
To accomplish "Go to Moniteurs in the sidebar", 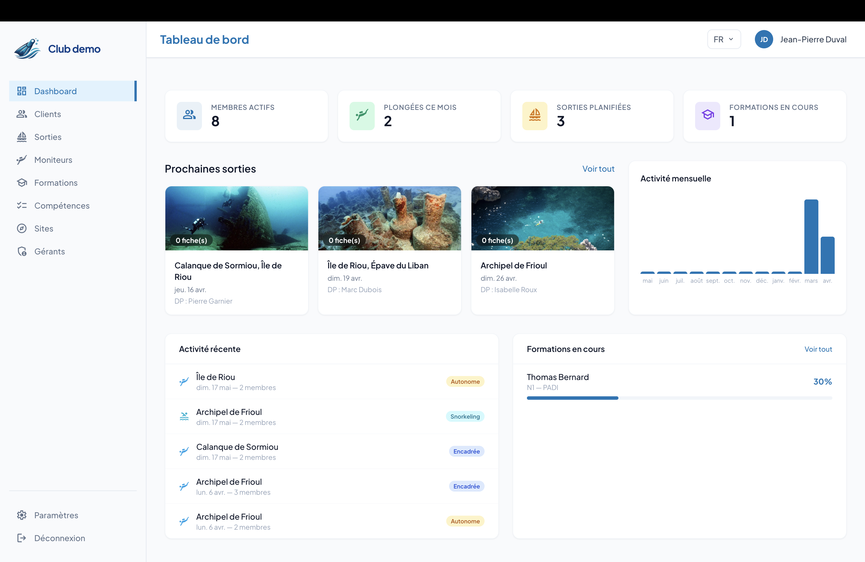I will coord(53,160).
